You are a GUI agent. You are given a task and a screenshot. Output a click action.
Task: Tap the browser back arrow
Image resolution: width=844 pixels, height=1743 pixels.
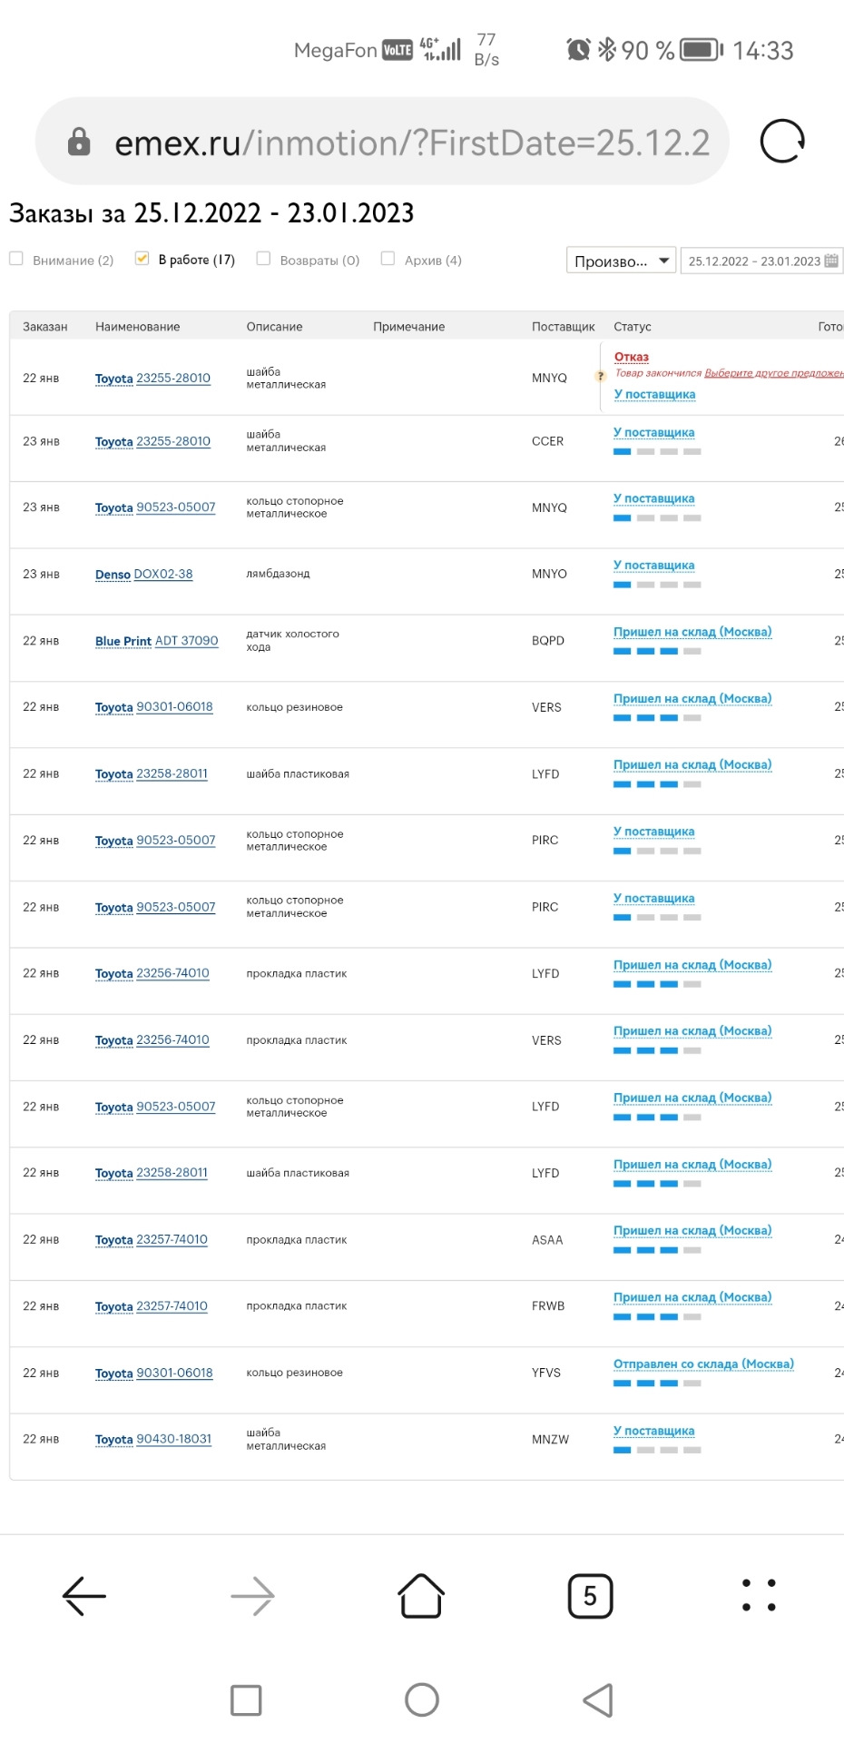click(84, 1596)
